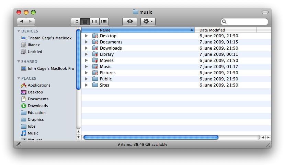Screen dimensions: 285x167
Task: Select Cover Flow view button
Action: [104, 22]
